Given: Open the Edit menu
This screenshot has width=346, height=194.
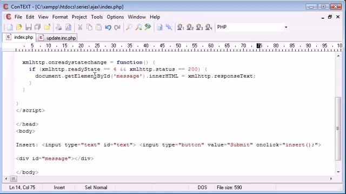Looking at the screenshot, I should click(x=30, y=17).
